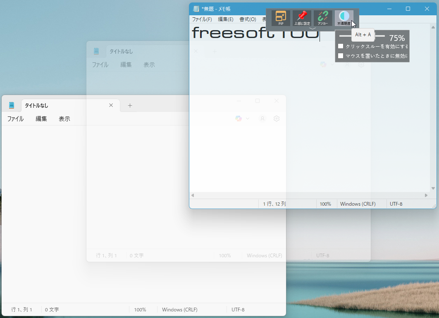Click the app icon of the transparent タイトルなし Notepad

pyautogui.click(x=96, y=51)
